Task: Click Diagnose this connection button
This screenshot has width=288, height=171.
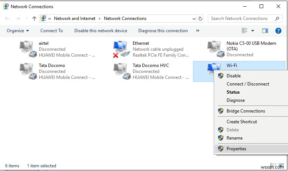Action: tap(163, 31)
